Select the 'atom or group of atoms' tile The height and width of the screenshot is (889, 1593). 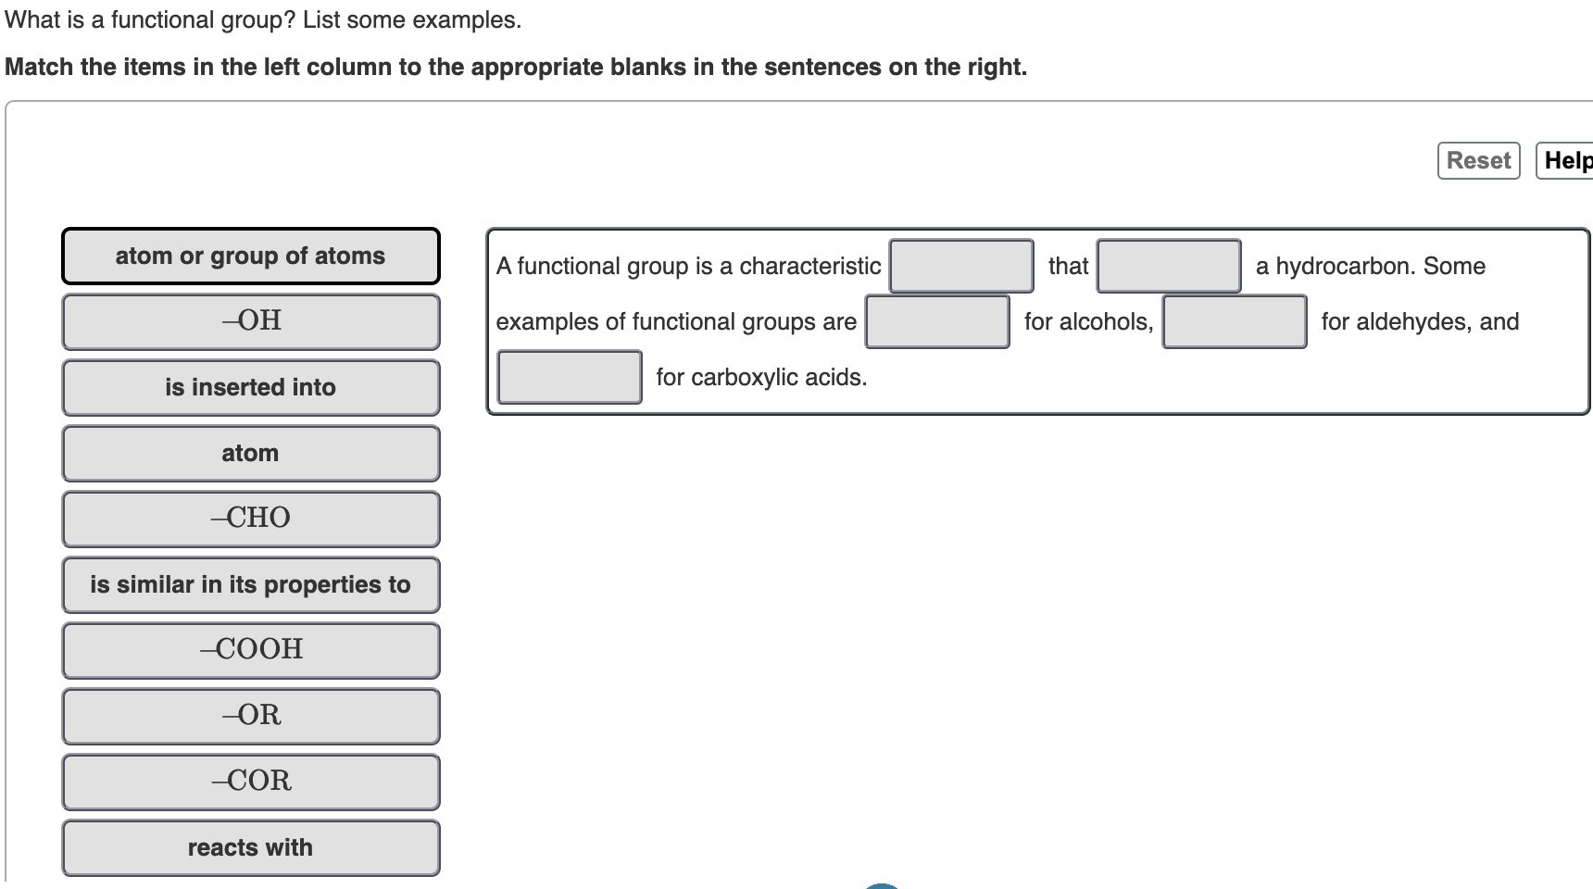(250, 256)
